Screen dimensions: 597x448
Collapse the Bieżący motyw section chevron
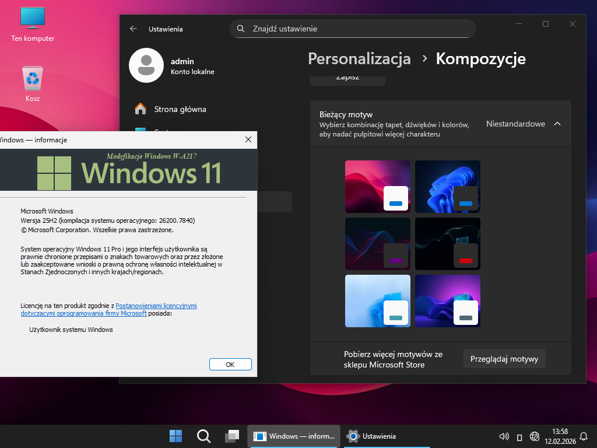point(557,124)
